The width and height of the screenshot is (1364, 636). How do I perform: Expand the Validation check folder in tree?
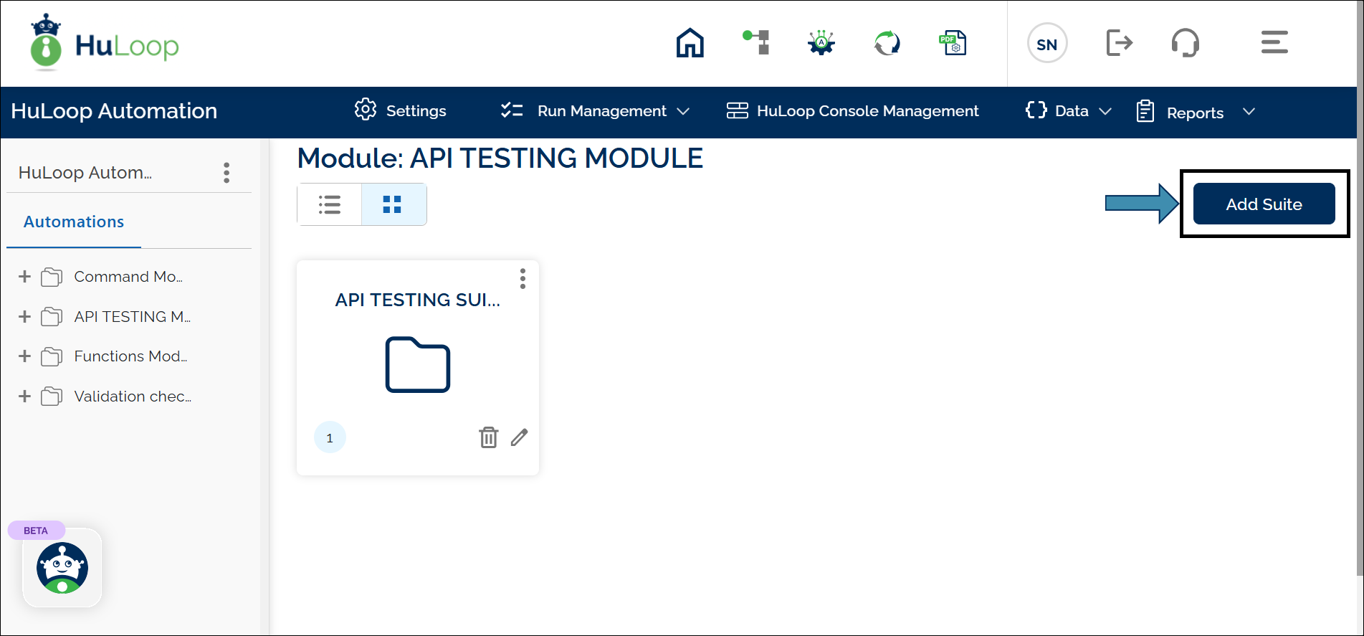pos(24,397)
